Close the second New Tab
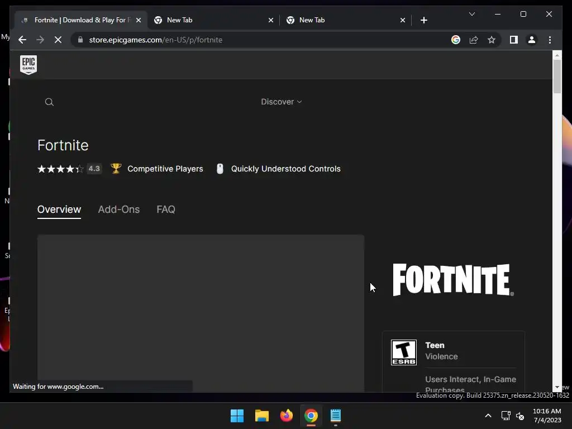The width and height of the screenshot is (572, 429). coord(402,20)
